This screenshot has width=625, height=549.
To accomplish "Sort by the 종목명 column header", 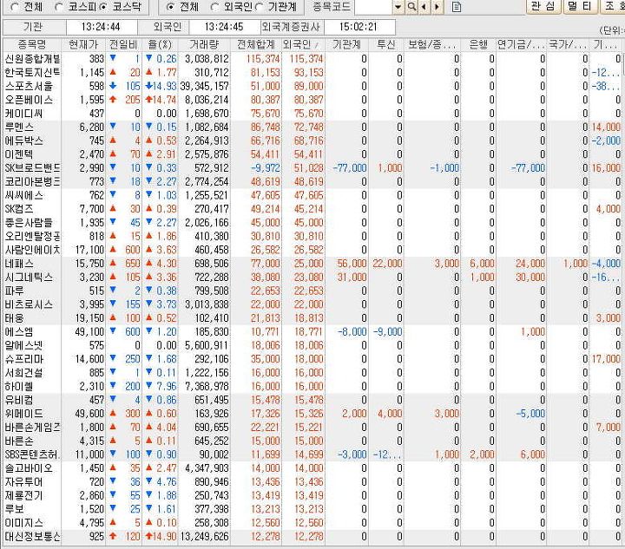I will (32, 44).
